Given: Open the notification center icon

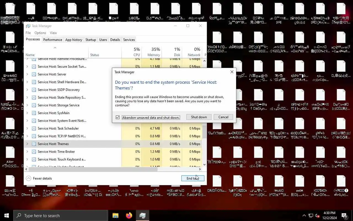Looking at the screenshot, I should [x=344, y=215].
